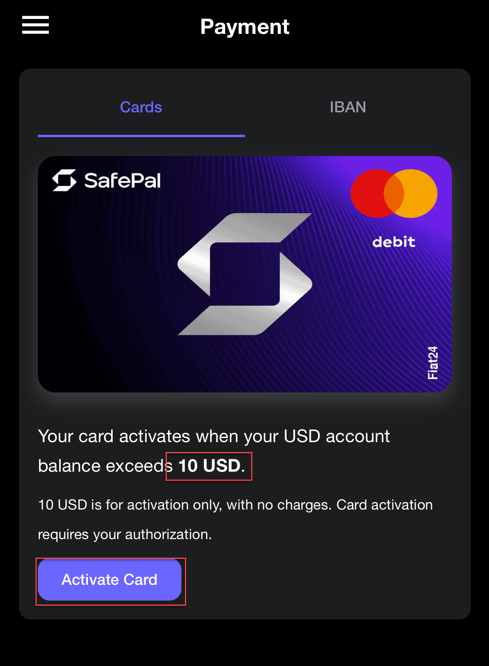The image size is (489, 666).
Task: Click the purple underline beneath Cards tab
Action: click(141, 136)
